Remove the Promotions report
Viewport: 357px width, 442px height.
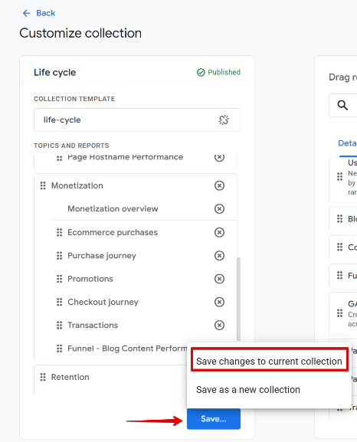(219, 279)
